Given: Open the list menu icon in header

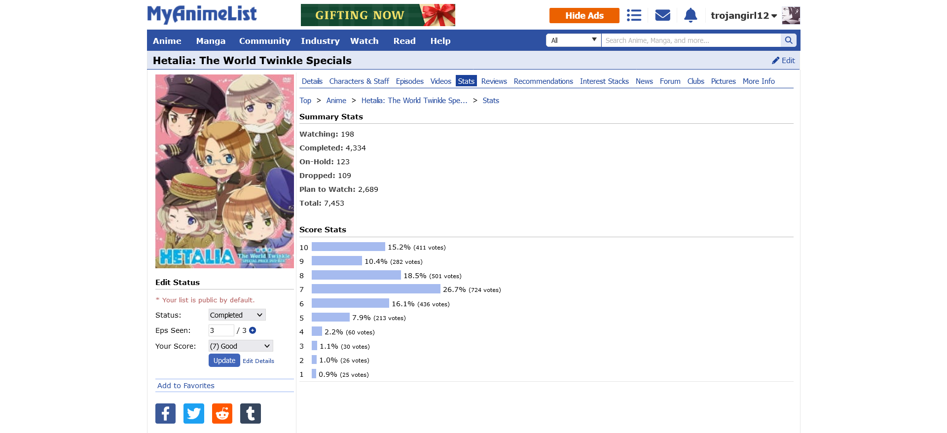Looking at the screenshot, I should pos(634,15).
